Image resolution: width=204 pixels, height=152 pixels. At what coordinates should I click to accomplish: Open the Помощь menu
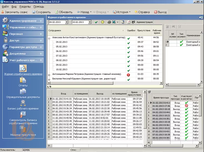tap(39, 6)
